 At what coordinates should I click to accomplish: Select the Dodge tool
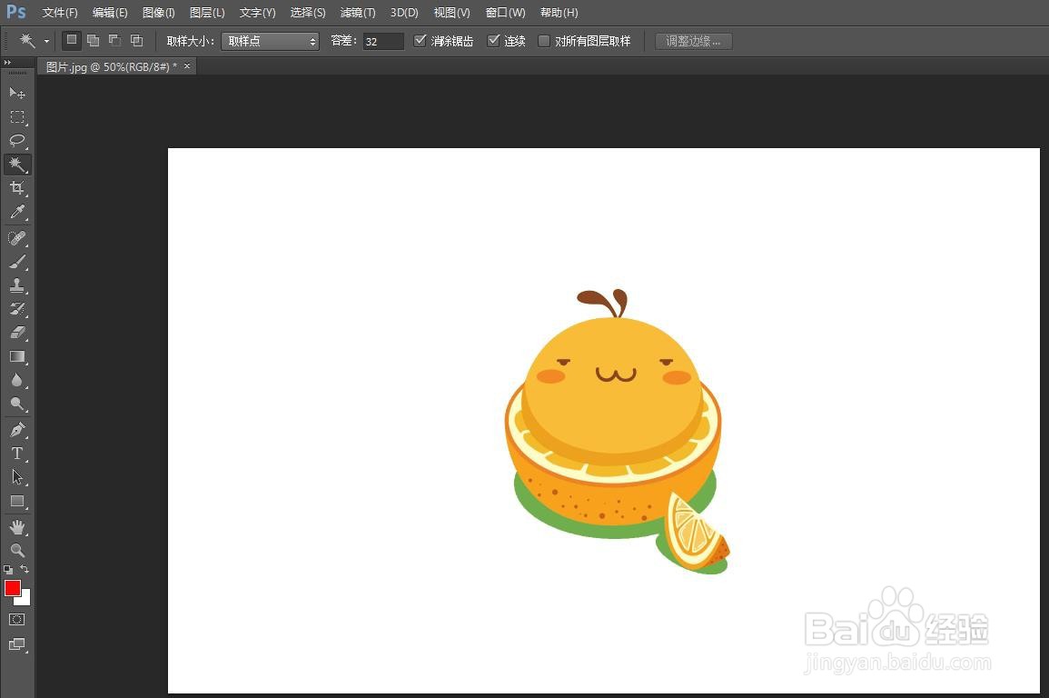click(x=17, y=404)
